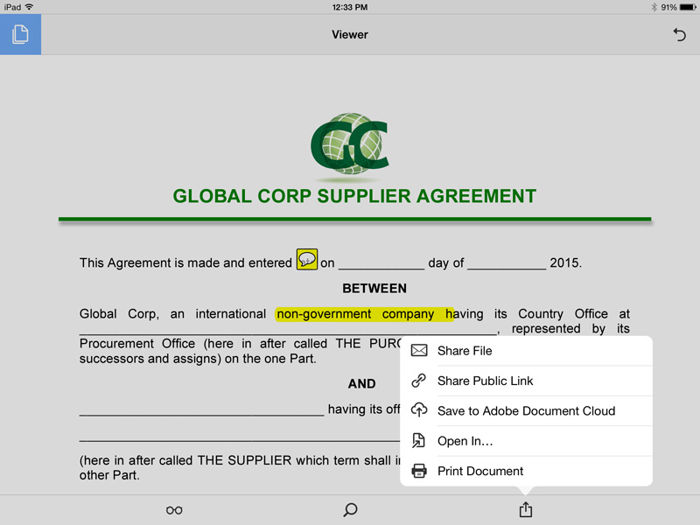Screen dimensions: 700x525
Task: Tap the year 2015 in the document
Action: [x=565, y=263]
